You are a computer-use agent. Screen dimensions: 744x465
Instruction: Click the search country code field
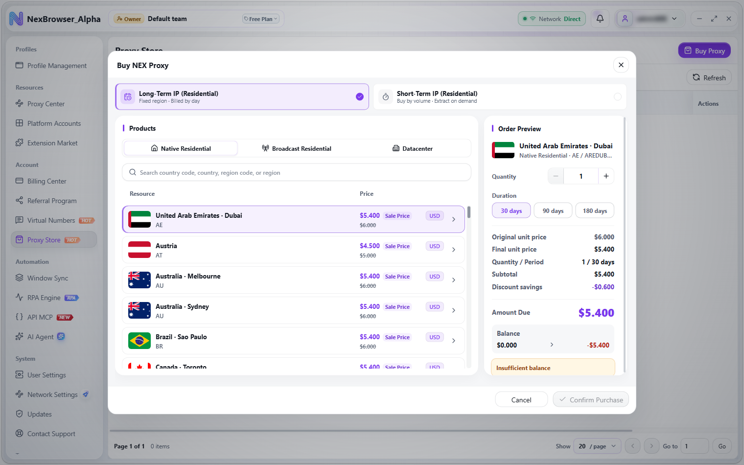click(297, 172)
